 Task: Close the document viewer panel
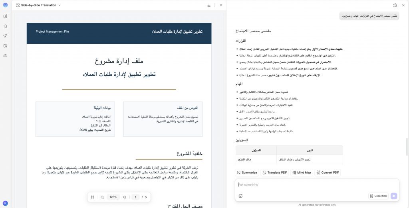(221, 5)
